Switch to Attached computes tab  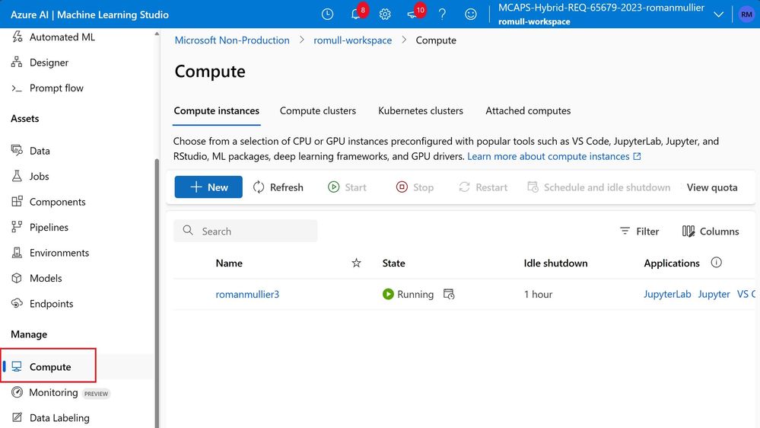pos(528,110)
